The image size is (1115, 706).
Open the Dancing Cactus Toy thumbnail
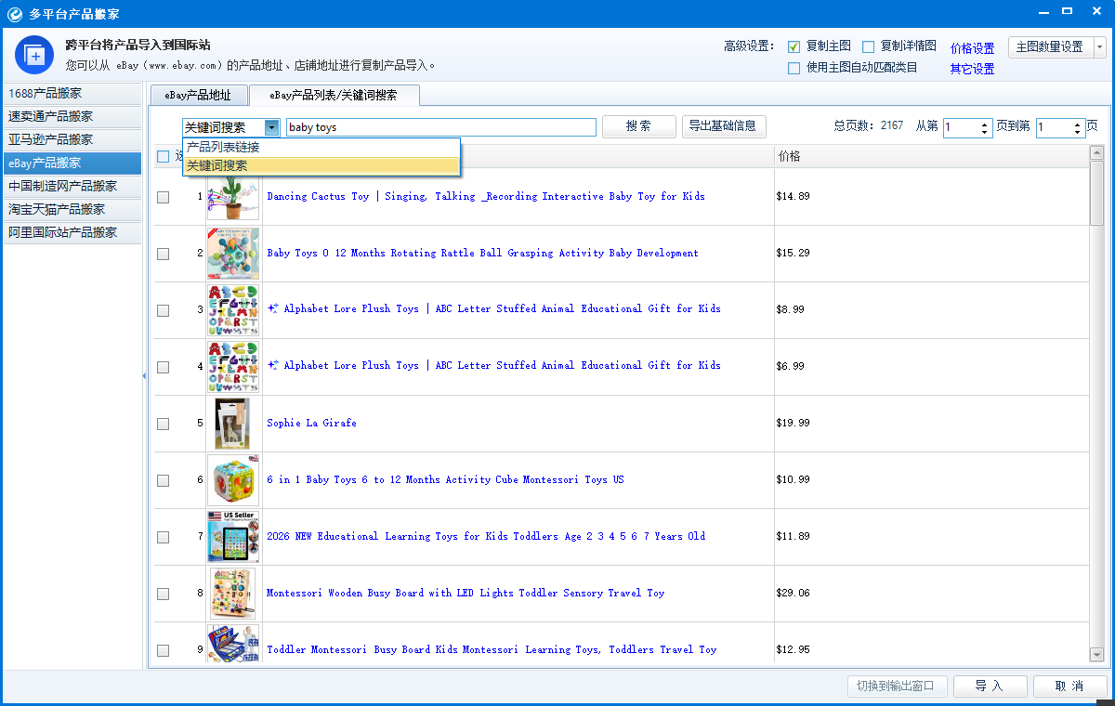(x=233, y=196)
